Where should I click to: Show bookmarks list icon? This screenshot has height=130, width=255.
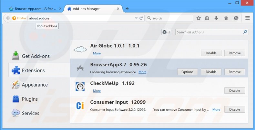[x=207, y=18]
